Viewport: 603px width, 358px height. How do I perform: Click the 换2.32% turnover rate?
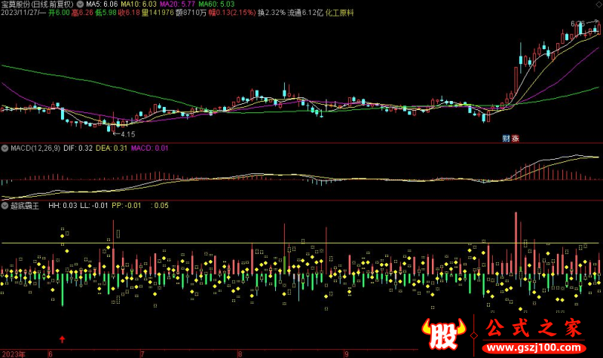[x=272, y=13]
